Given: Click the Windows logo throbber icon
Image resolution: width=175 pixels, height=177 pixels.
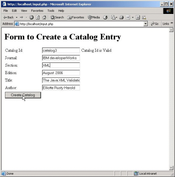Looking at the screenshot, I should coord(168,11).
